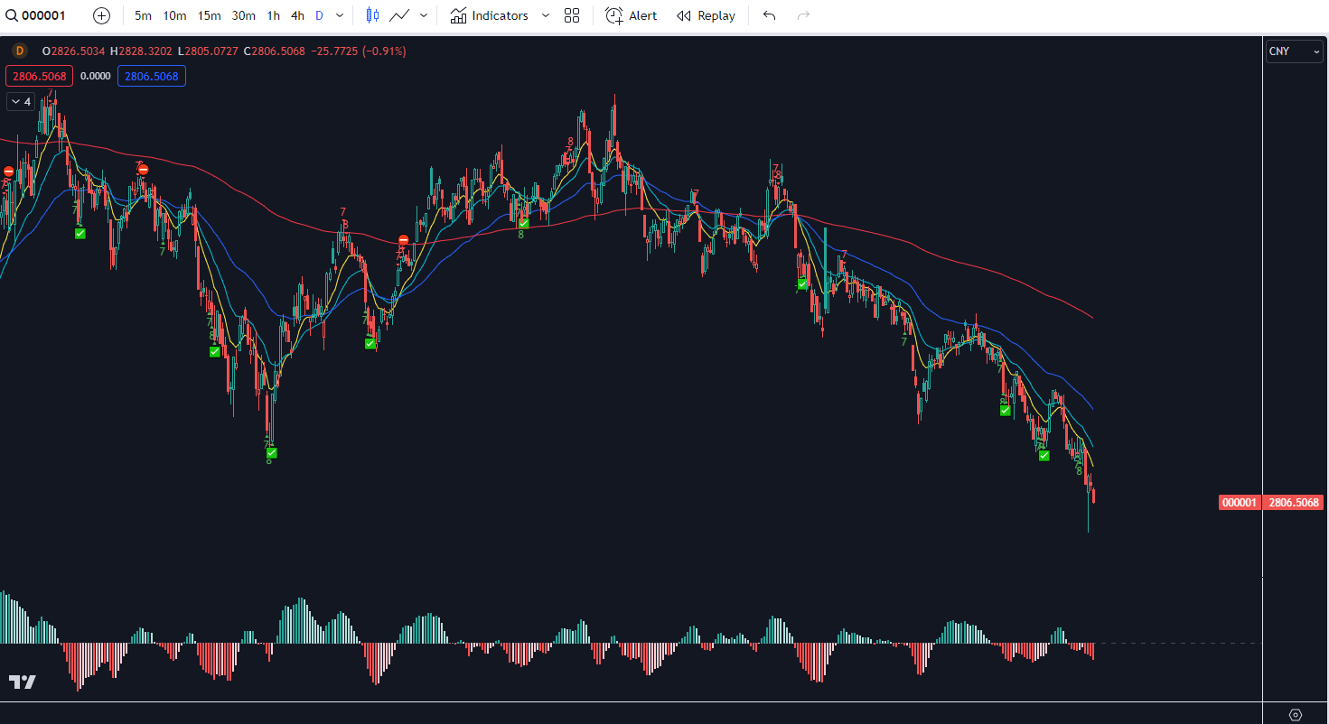Switch to the 5m timeframe

143,15
